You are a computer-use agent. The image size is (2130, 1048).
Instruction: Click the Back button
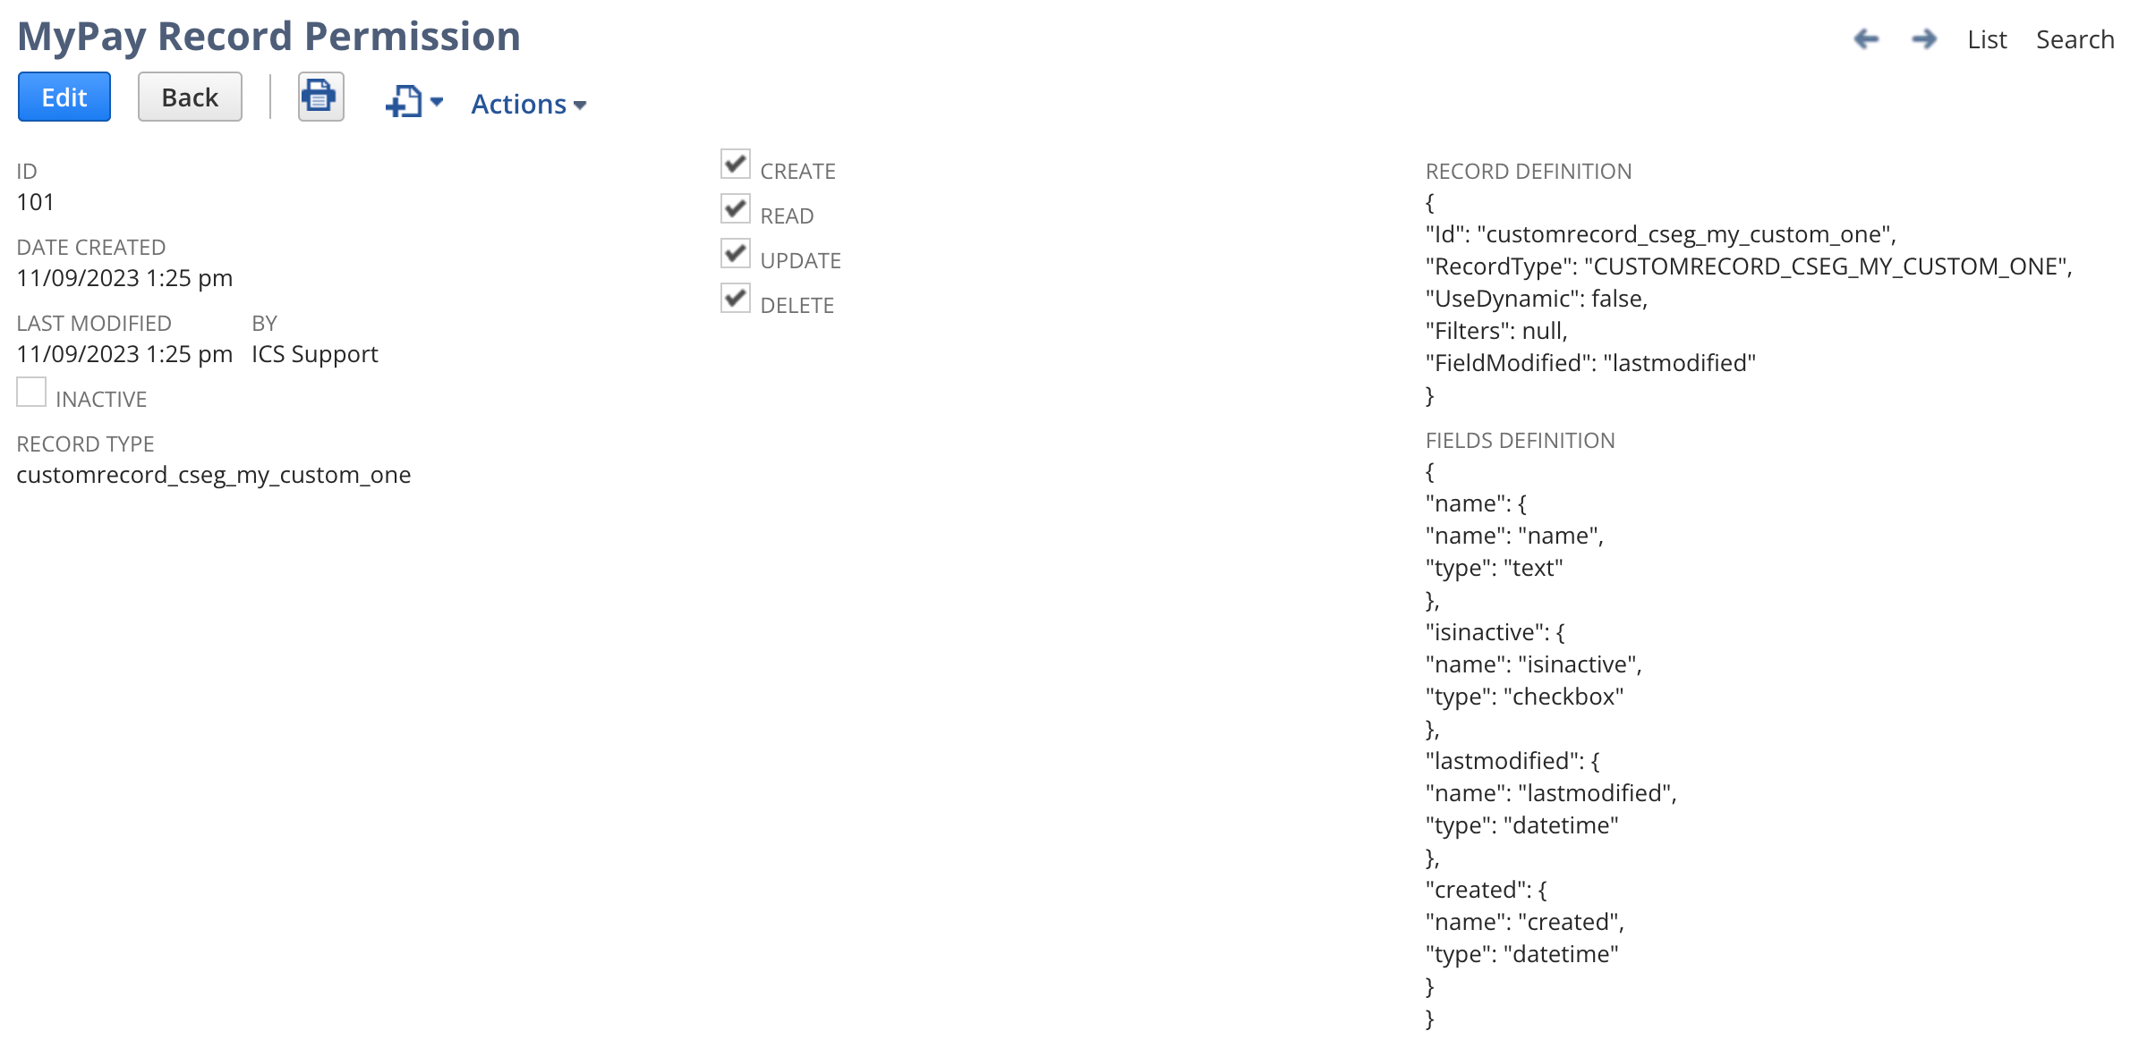(189, 96)
